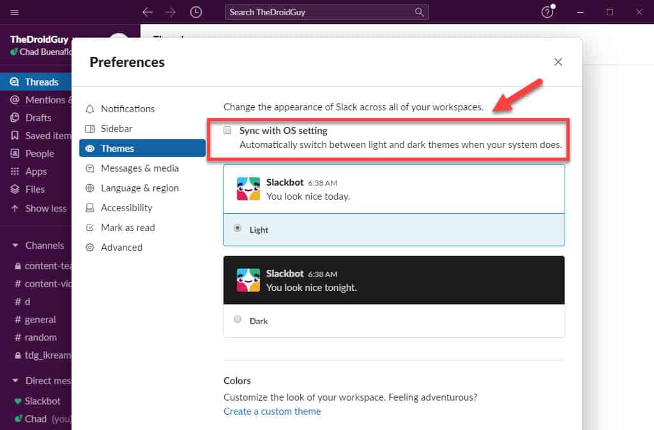This screenshot has width=654, height=430.
Task: Open Threads in Slack sidebar
Action: [x=36, y=82]
